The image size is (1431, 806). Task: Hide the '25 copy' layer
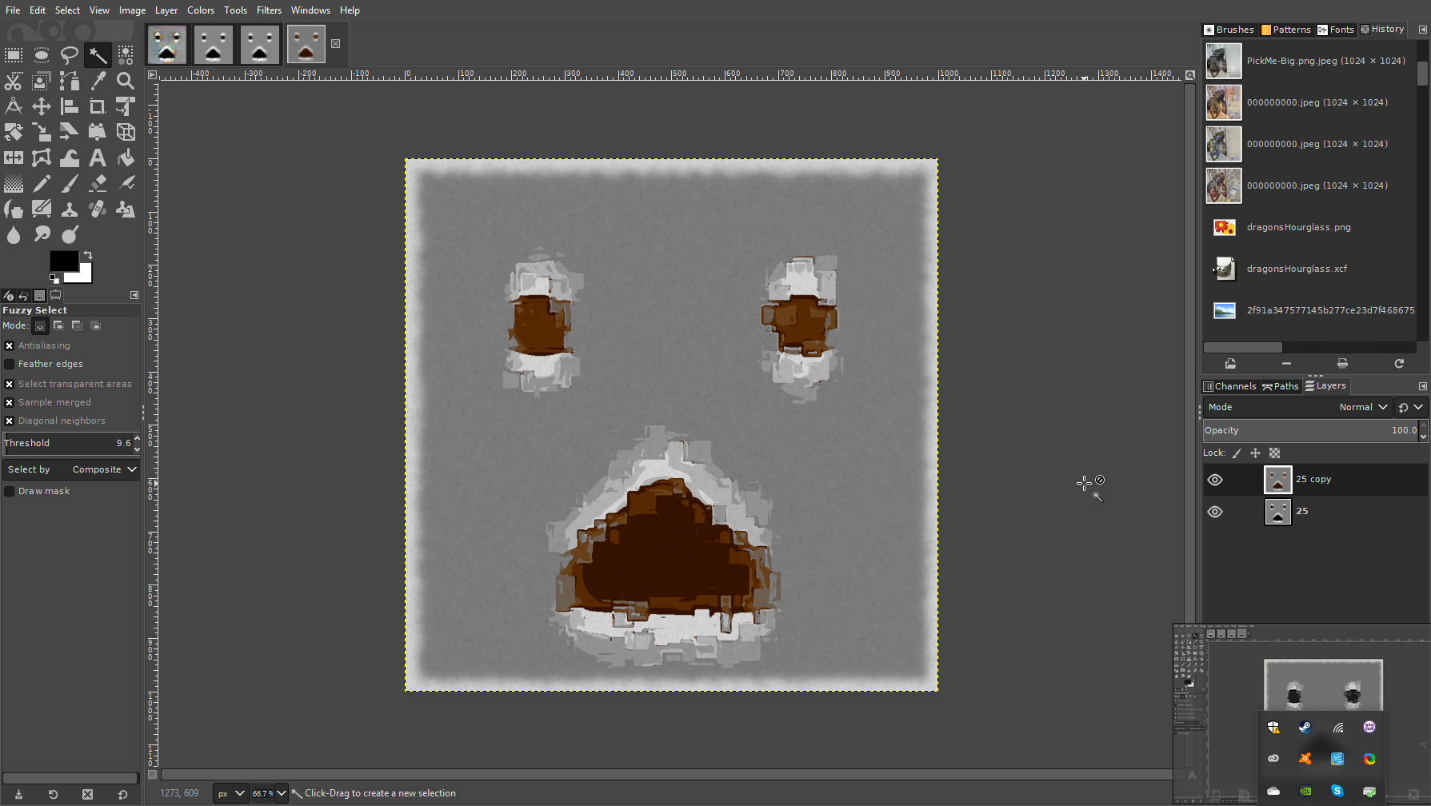(x=1215, y=480)
